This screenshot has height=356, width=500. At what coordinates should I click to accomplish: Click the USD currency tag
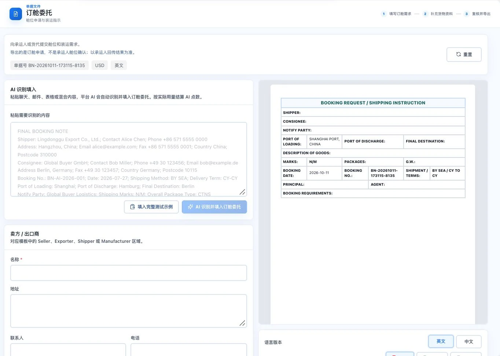tap(100, 66)
